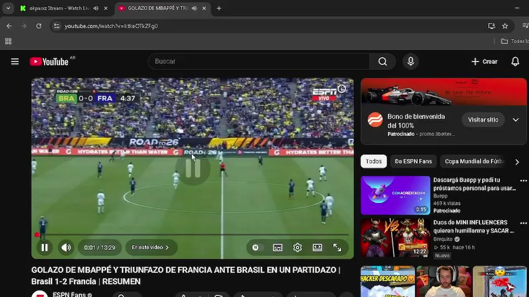Screen dimensions: 529x297
Task: Enter fullscreen mode
Action: (337, 247)
